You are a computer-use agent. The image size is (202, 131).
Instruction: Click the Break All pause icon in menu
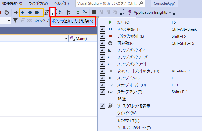pos(110,29)
